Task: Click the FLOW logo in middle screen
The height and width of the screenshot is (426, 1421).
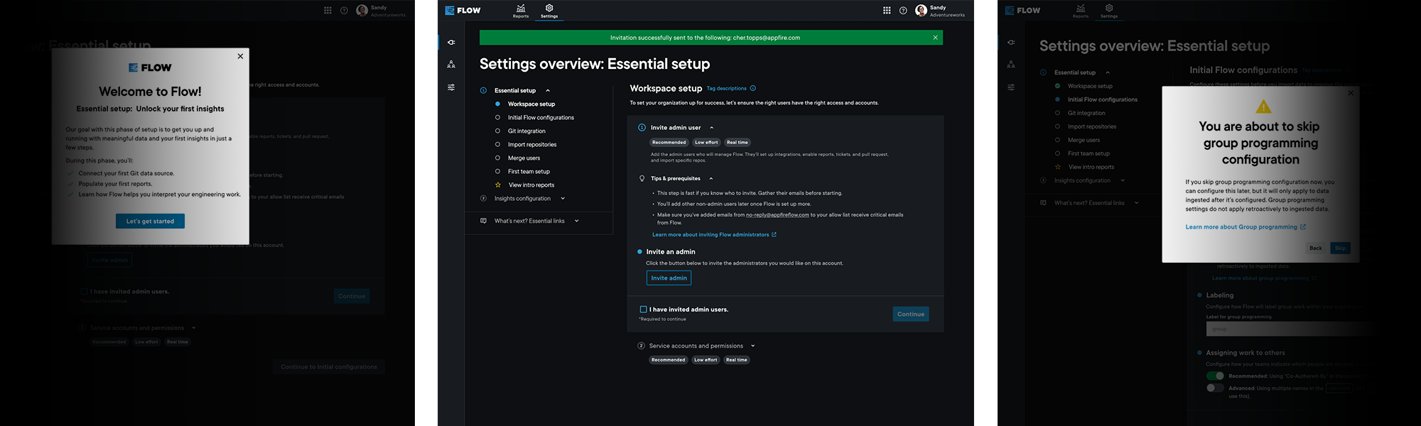Action: pos(463,10)
